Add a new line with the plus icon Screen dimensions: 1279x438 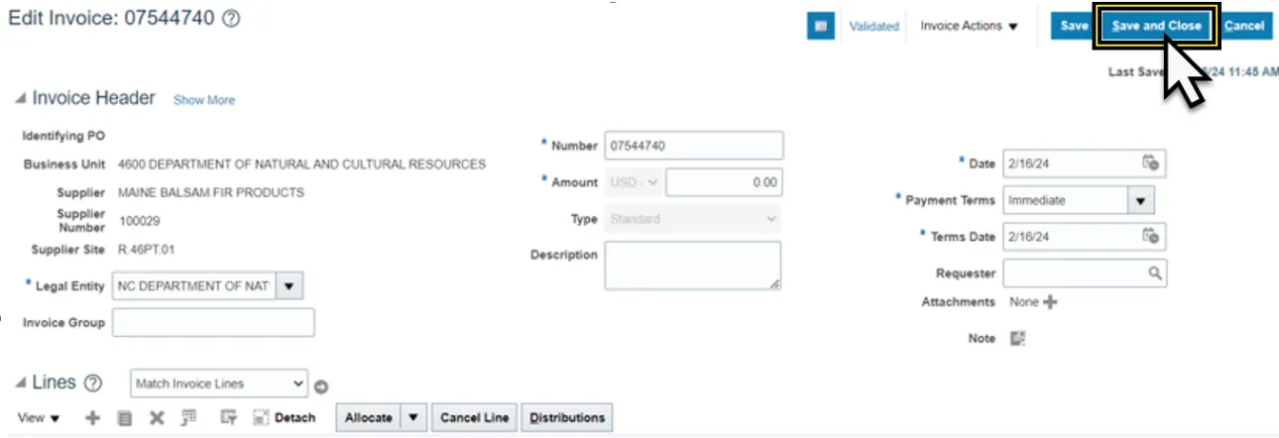(x=92, y=418)
